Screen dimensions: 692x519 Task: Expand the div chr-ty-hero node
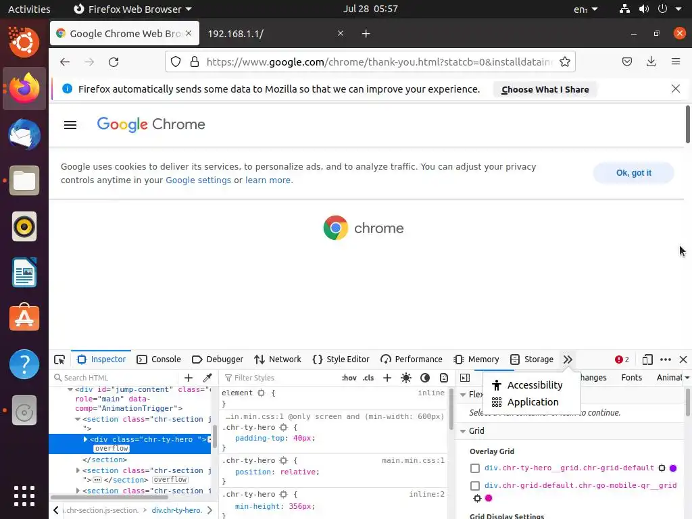click(x=86, y=439)
